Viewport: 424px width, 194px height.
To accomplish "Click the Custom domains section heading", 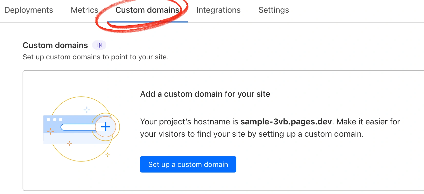I will pos(55,45).
